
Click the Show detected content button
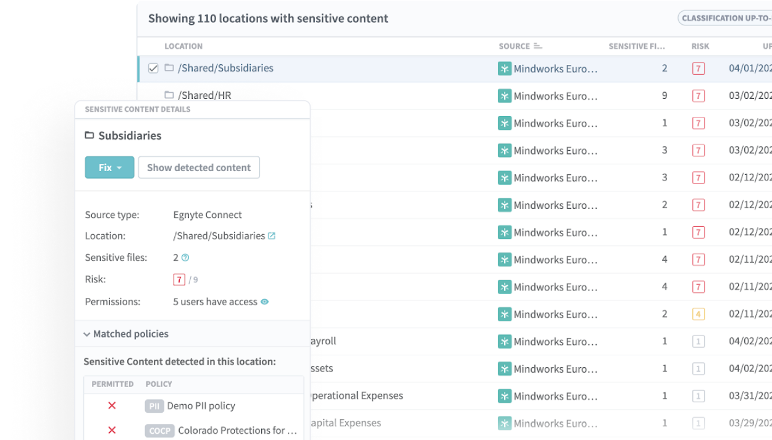199,167
